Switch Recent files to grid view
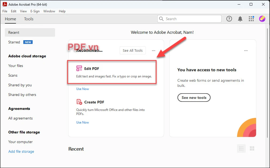 click(252, 148)
